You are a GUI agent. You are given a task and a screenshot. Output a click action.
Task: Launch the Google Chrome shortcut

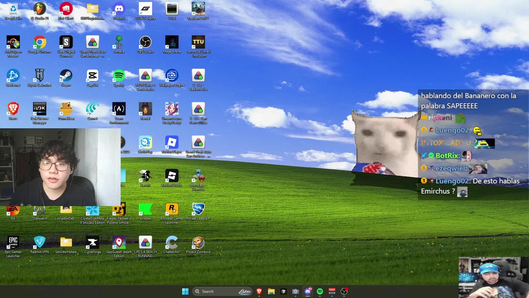tap(40, 45)
